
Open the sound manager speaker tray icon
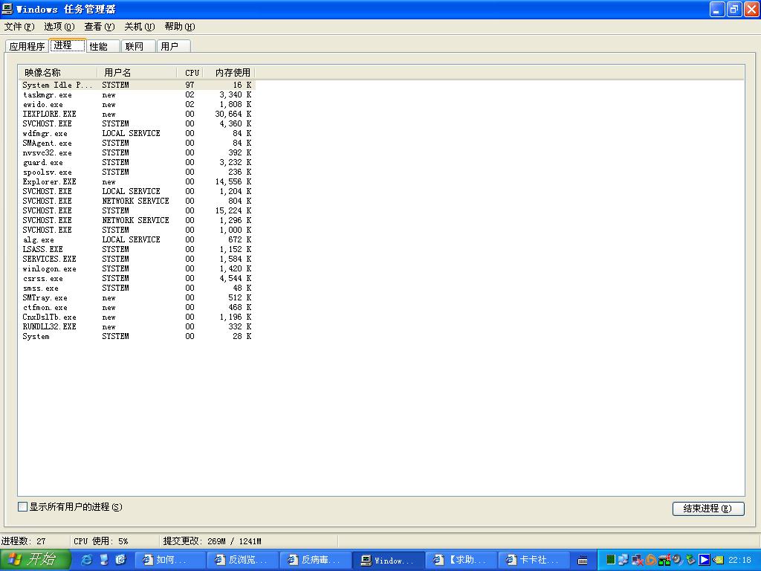[x=678, y=560]
